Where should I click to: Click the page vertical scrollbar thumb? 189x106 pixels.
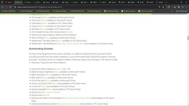[x=188, y=38]
